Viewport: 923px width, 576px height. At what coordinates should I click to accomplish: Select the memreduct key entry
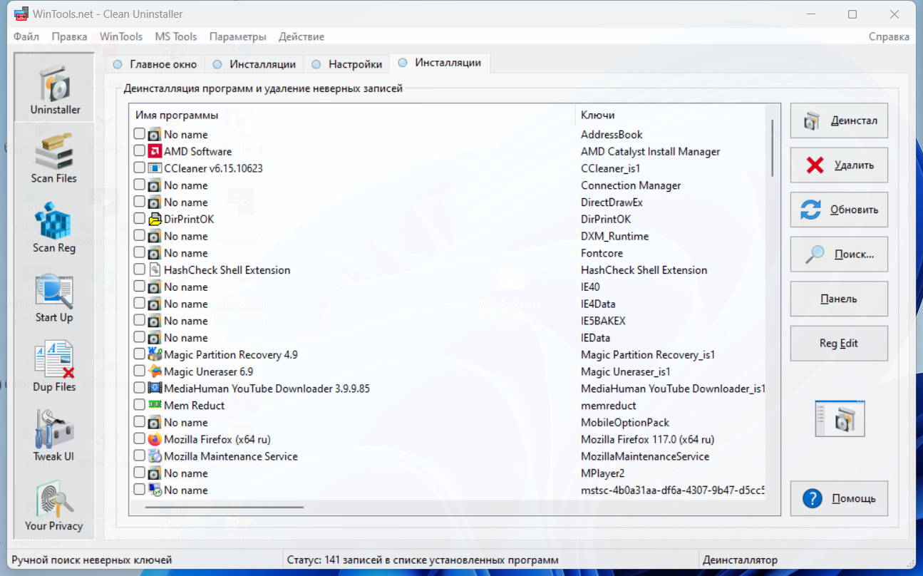[x=608, y=405]
